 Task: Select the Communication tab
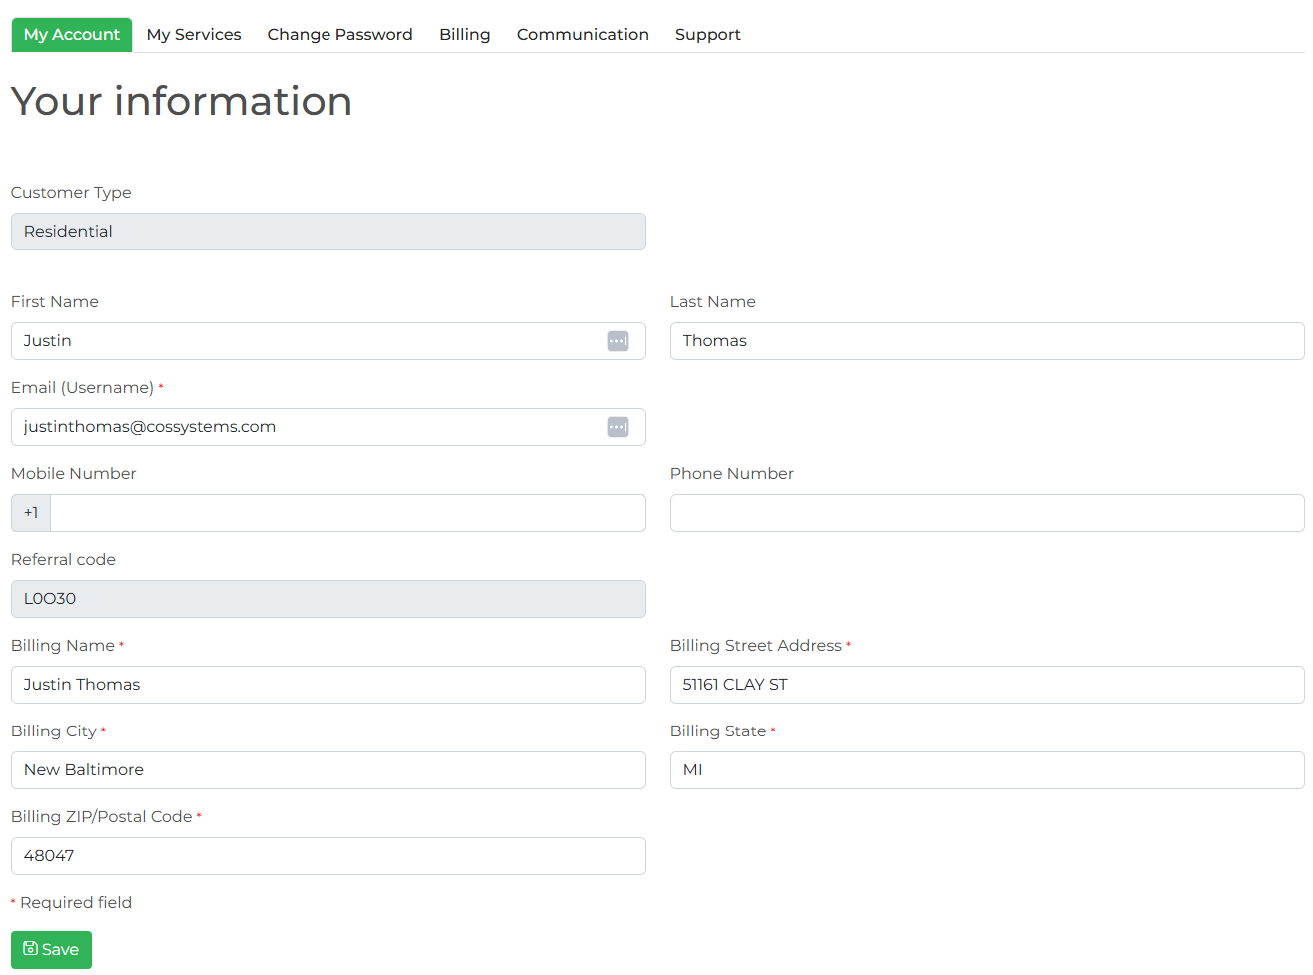[583, 35]
